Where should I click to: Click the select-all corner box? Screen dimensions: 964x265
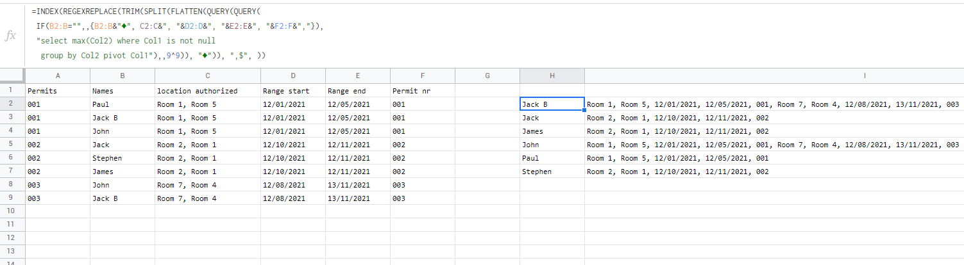tap(13, 76)
